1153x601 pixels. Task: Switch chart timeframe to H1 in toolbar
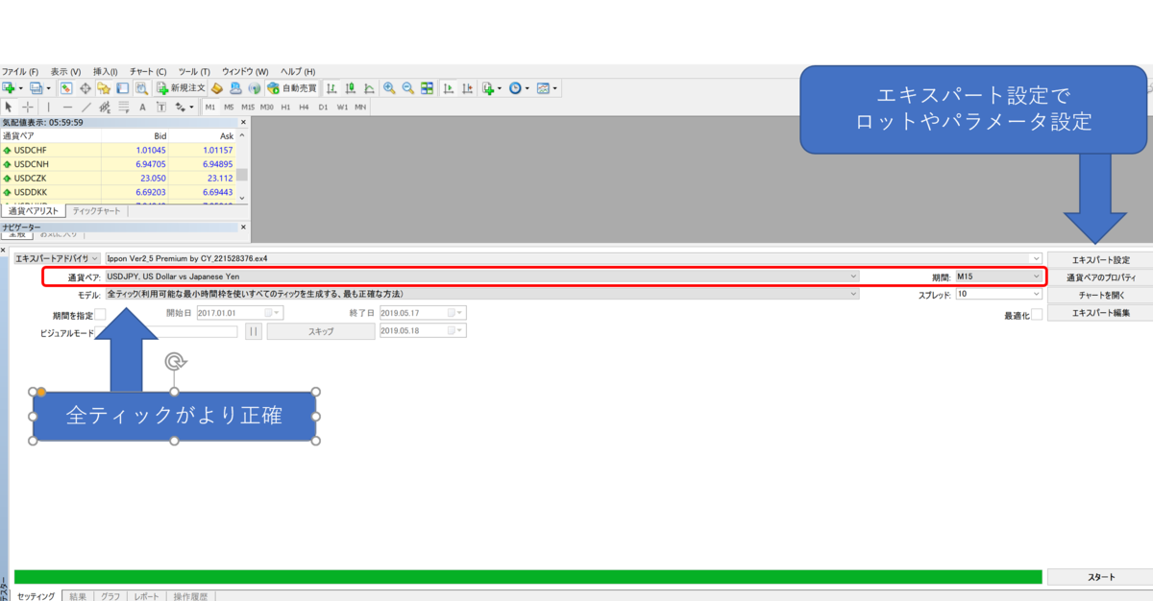(x=285, y=107)
